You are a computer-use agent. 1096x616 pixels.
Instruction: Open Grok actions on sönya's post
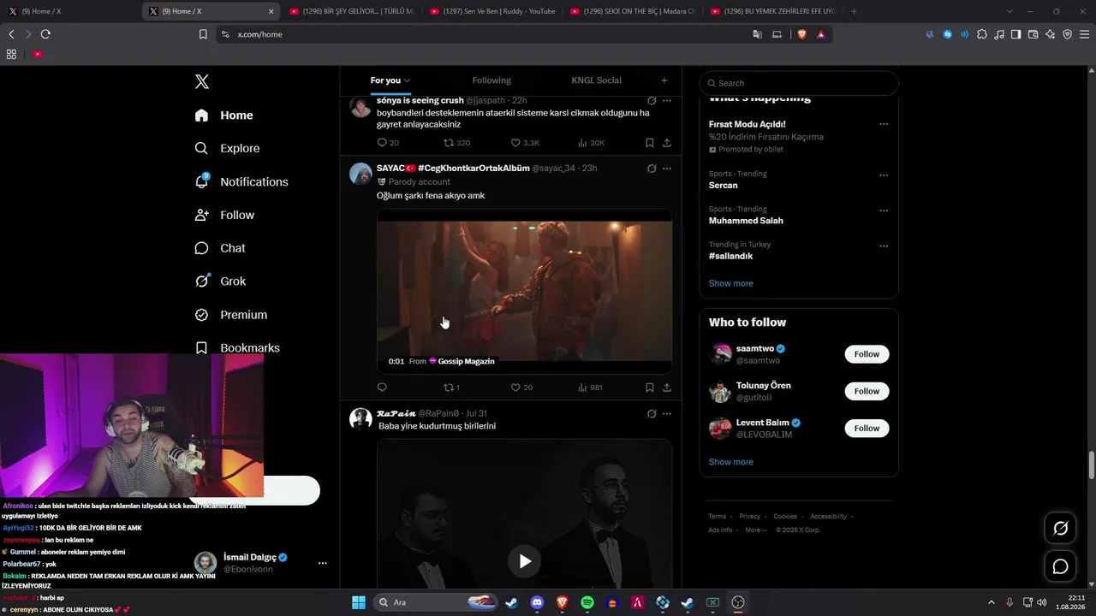pyautogui.click(x=652, y=101)
